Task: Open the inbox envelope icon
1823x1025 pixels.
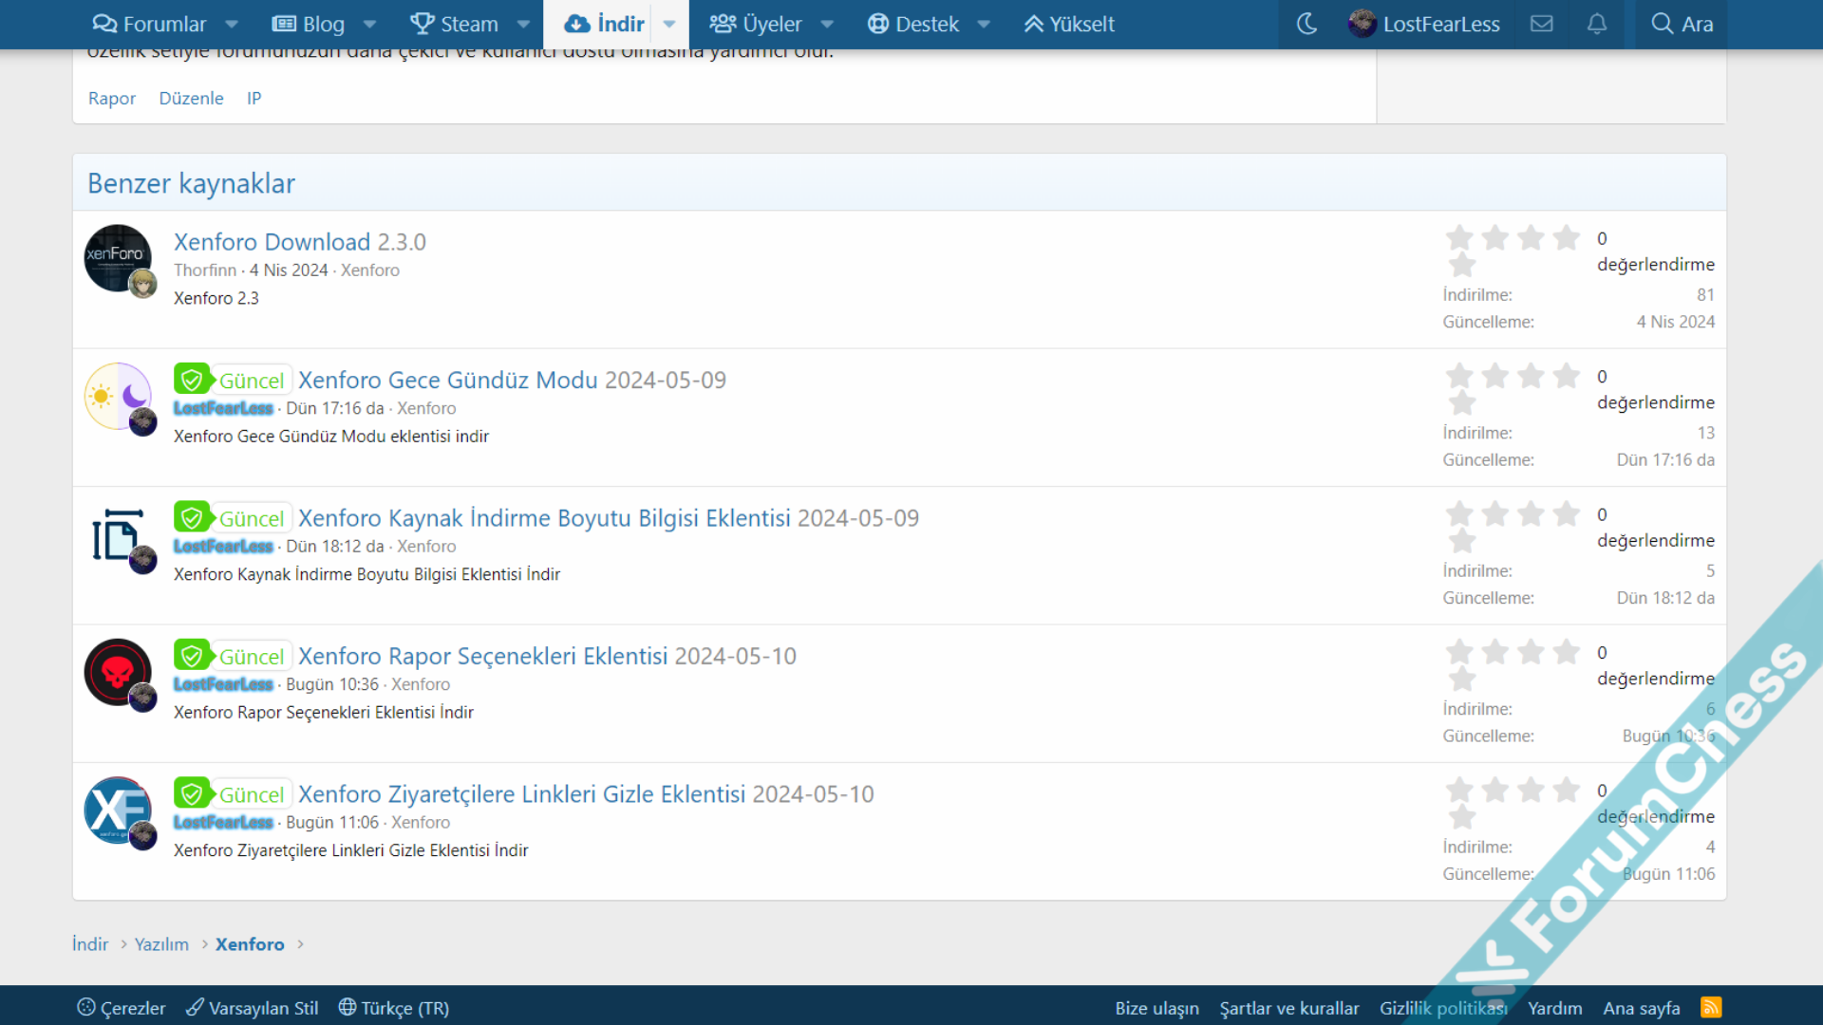Action: pos(1542,24)
